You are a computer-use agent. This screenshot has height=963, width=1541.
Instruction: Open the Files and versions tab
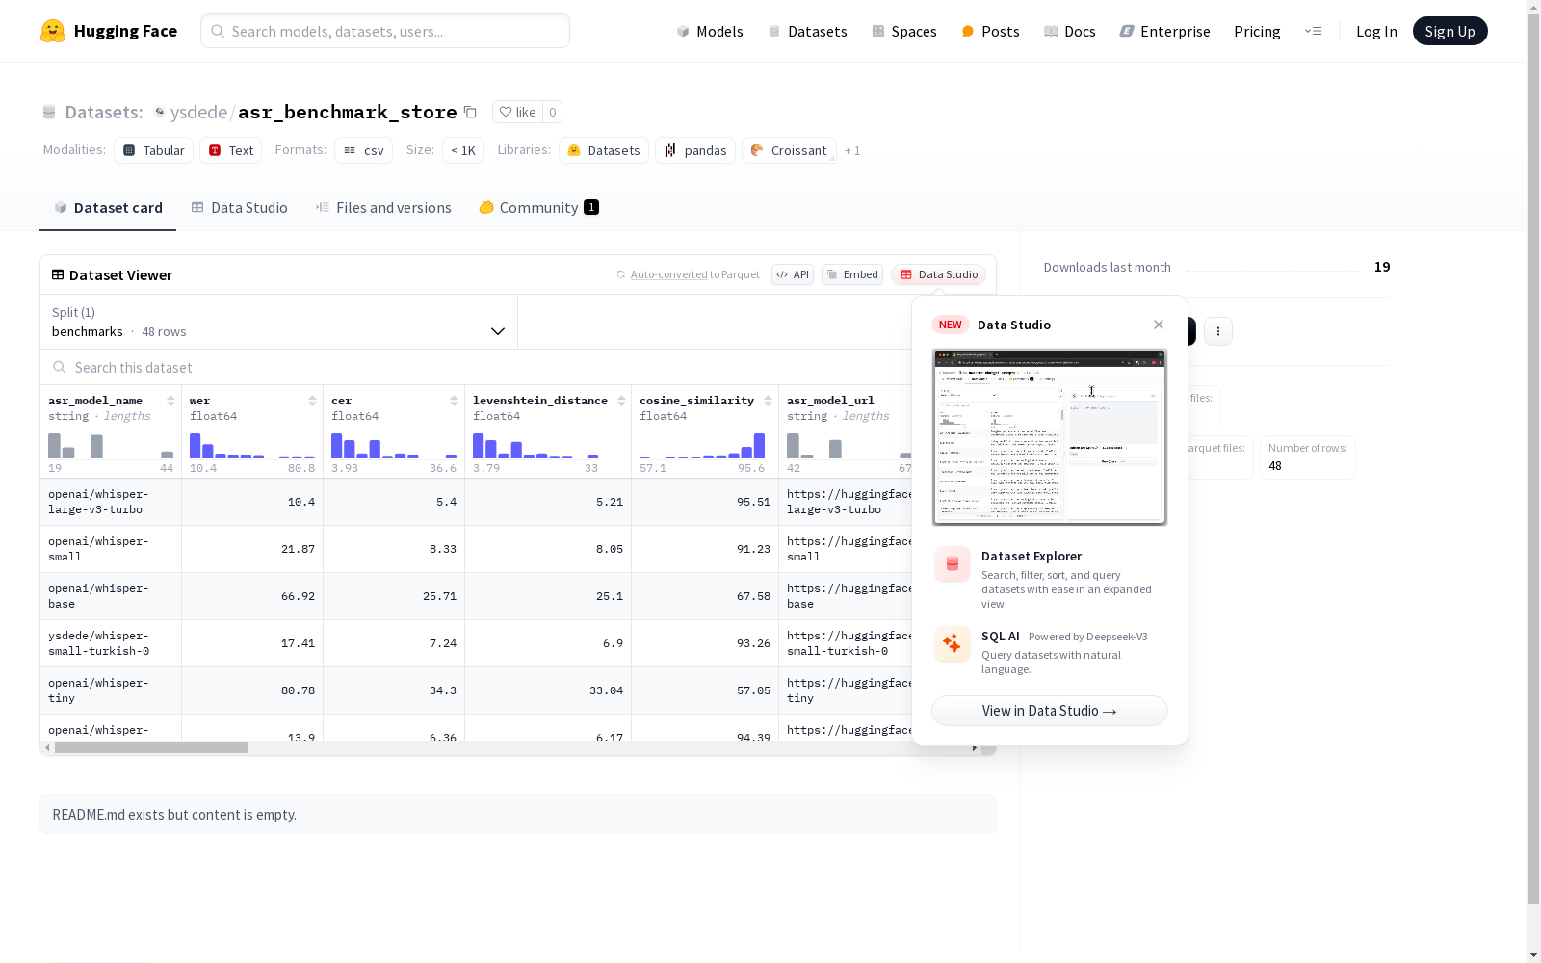[x=383, y=208]
